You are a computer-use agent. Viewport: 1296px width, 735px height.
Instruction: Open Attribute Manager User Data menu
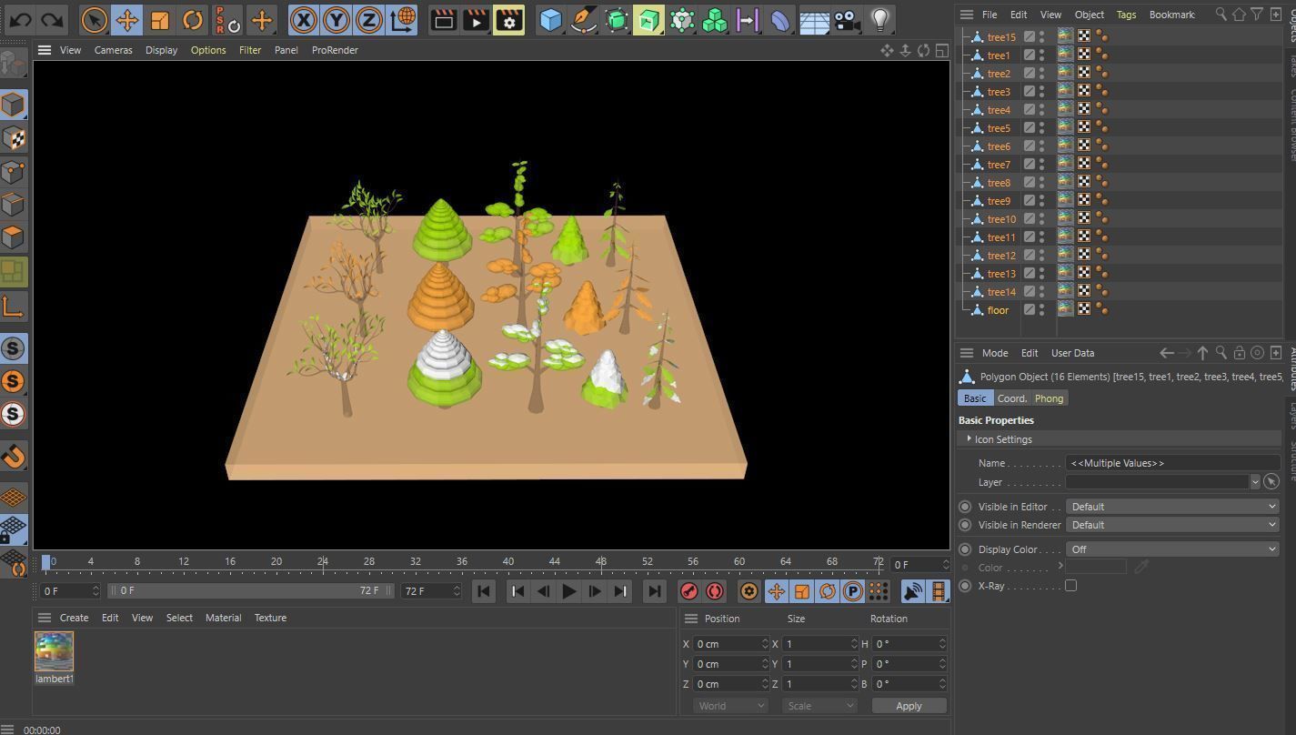[1072, 353]
